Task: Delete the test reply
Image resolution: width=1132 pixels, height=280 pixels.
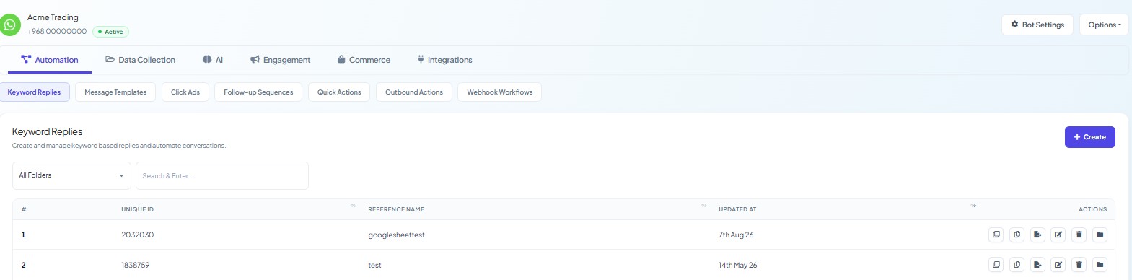Action: (x=1079, y=265)
